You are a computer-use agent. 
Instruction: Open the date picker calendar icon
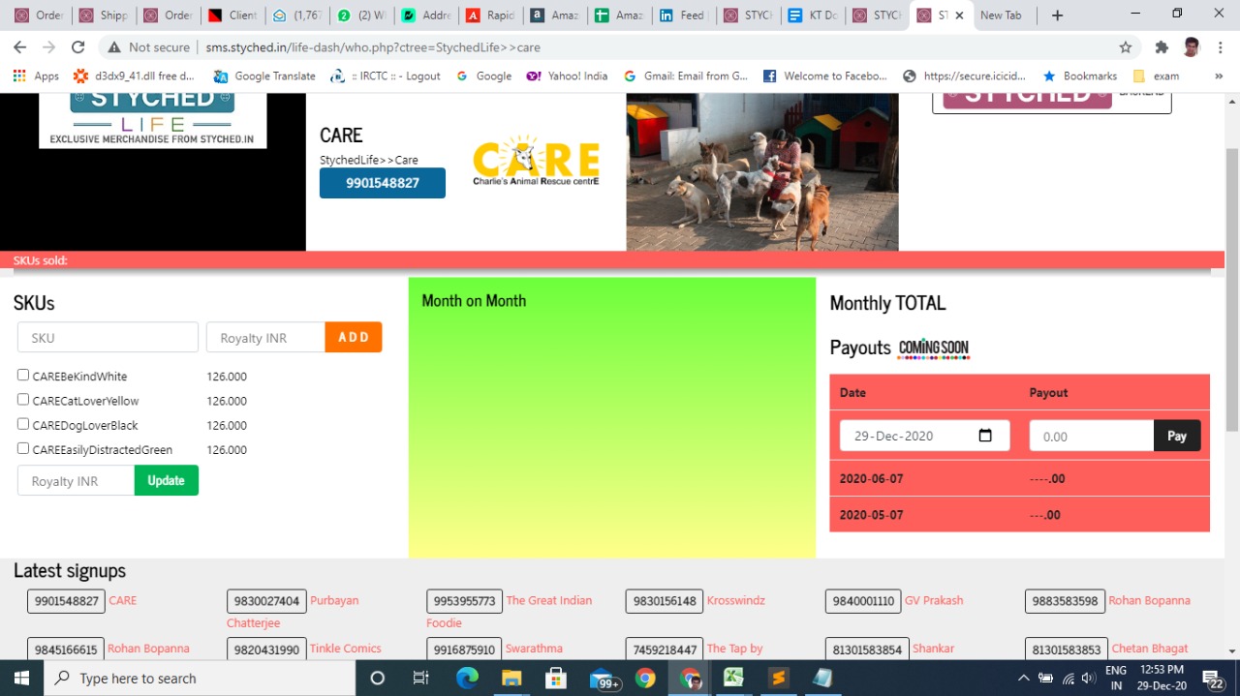tap(985, 436)
